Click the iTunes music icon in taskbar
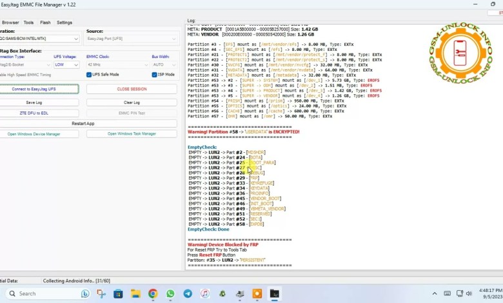The image size is (503, 303). coord(205,294)
